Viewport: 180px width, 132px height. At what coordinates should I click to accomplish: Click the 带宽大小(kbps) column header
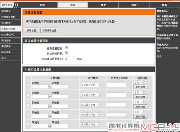[119, 78]
